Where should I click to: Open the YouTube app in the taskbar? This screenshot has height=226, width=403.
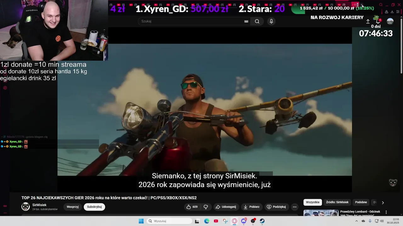[x=216, y=221]
